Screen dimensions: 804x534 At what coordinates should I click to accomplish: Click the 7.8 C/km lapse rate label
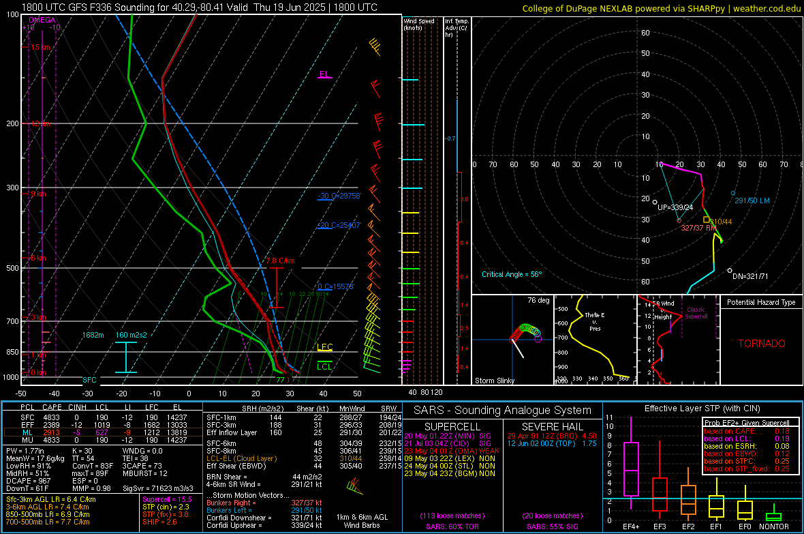pyautogui.click(x=280, y=261)
